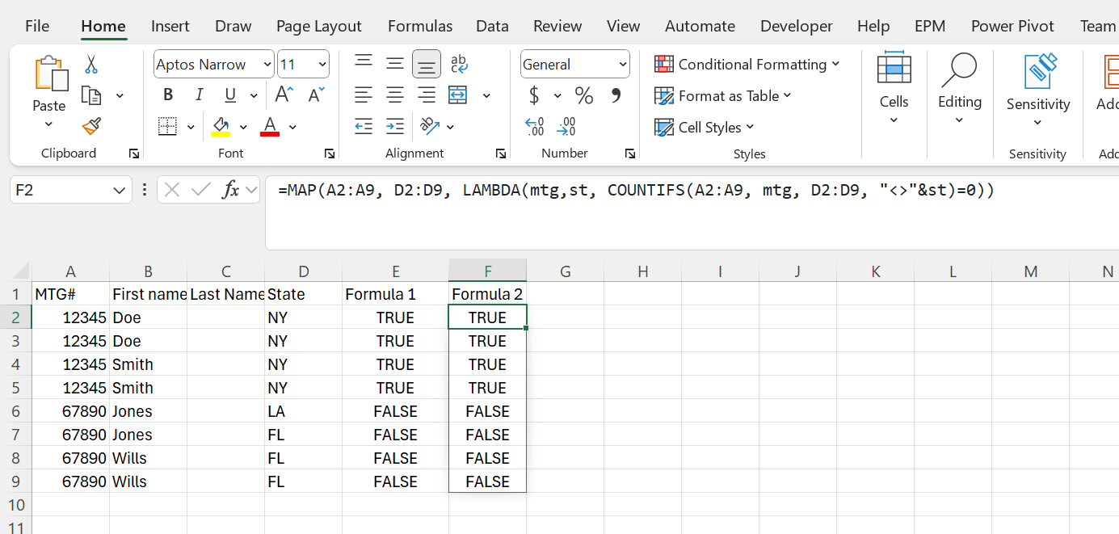The image size is (1119, 534).
Task: Click the Orientation text angle icon
Action: click(x=429, y=126)
